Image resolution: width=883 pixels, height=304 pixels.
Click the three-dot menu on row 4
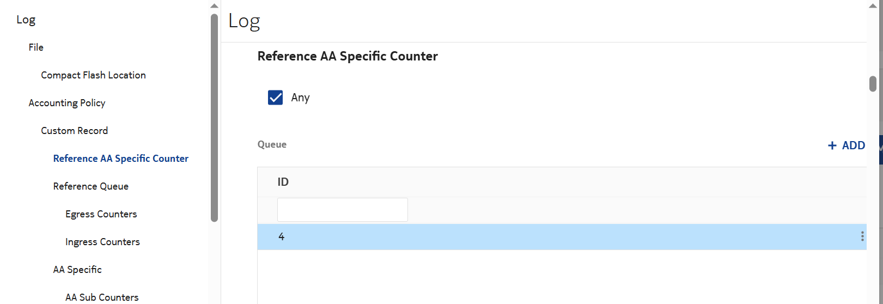(862, 236)
